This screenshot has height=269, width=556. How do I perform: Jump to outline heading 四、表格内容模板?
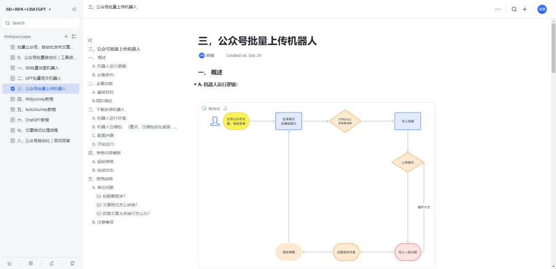(104, 152)
